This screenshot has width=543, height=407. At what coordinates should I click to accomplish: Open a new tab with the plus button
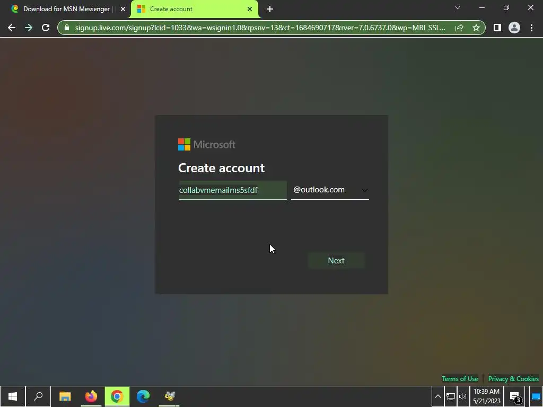pos(270,9)
